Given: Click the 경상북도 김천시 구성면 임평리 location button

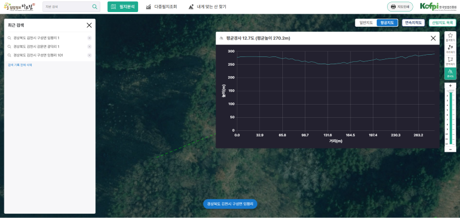Looking at the screenshot, I should point(230,204).
